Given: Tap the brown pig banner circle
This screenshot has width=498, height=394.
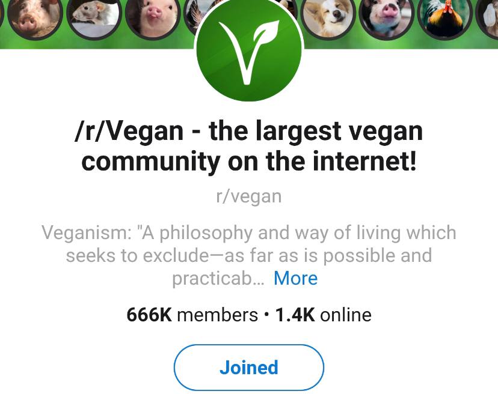Looking at the screenshot, I should 35,17.
